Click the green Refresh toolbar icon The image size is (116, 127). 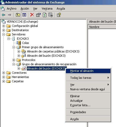[x=45, y=15]
